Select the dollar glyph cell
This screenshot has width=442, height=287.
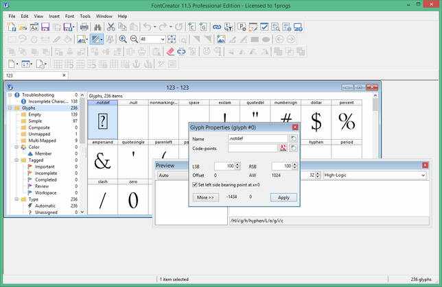click(x=316, y=120)
